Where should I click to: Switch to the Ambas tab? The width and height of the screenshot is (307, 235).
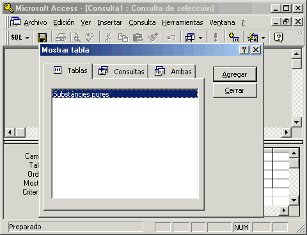point(173,72)
